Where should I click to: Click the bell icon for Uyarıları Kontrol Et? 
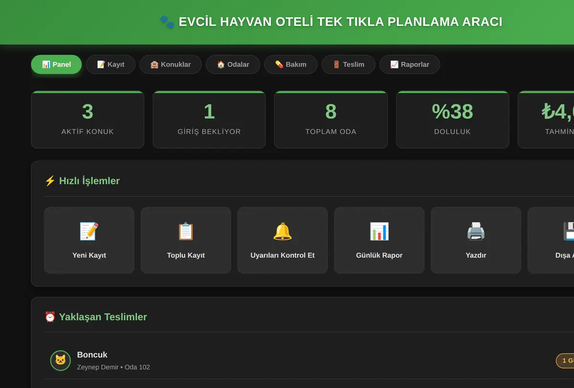point(283,232)
